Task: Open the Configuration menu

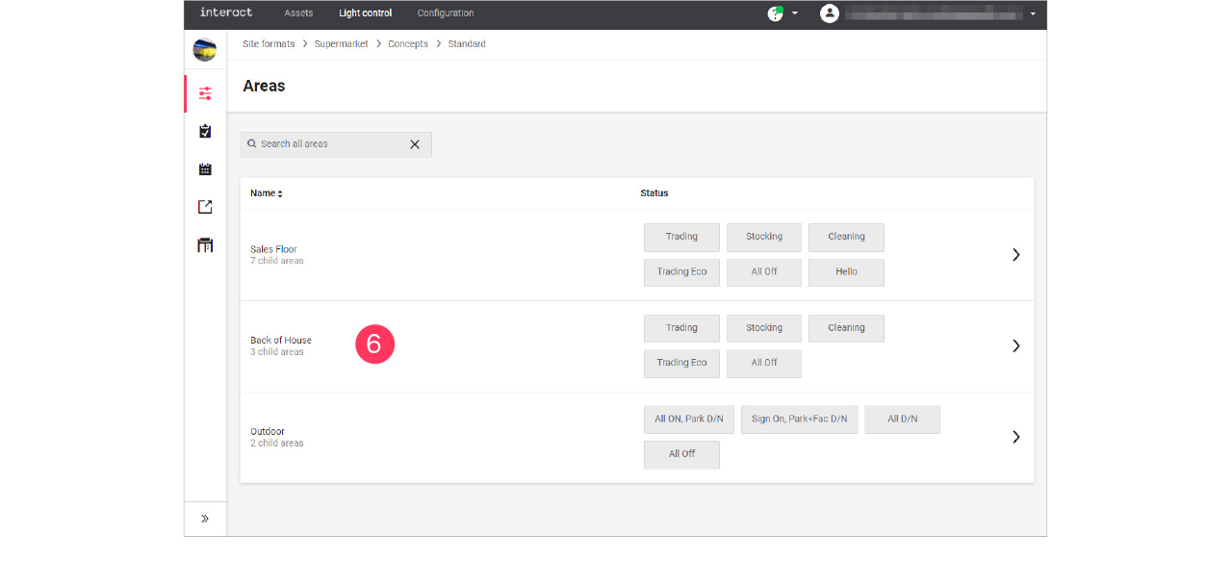Action: (445, 13)
